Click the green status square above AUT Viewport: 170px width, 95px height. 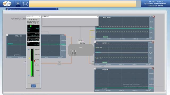31,26
